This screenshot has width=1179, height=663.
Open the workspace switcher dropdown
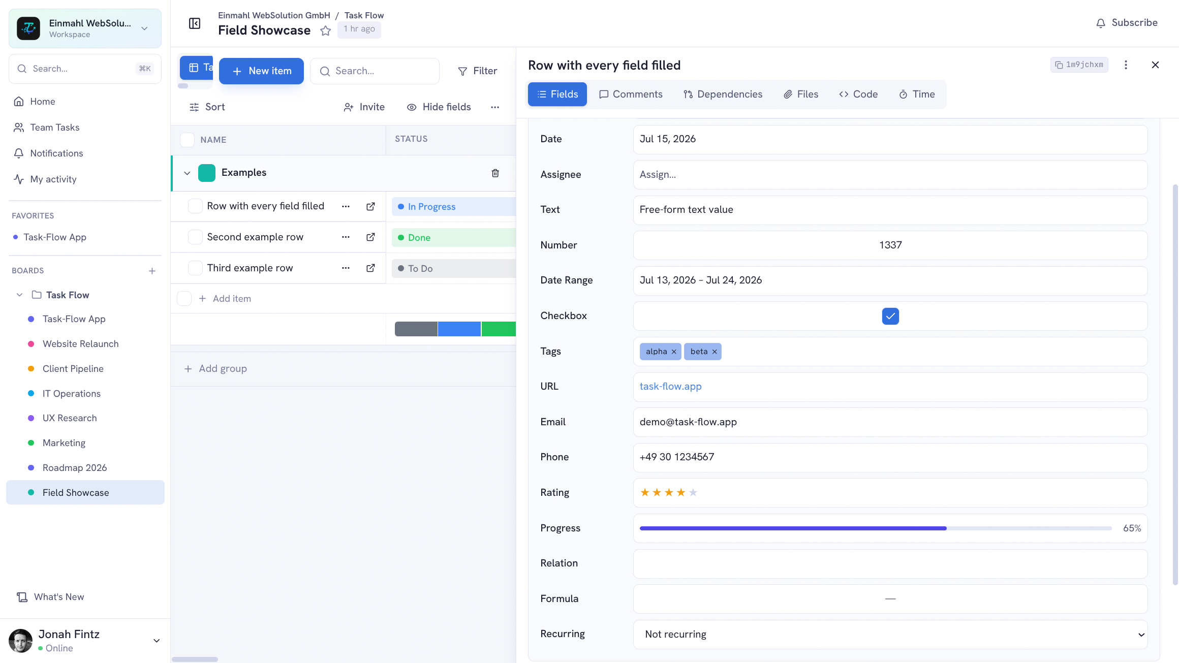(x=85, y=28)
